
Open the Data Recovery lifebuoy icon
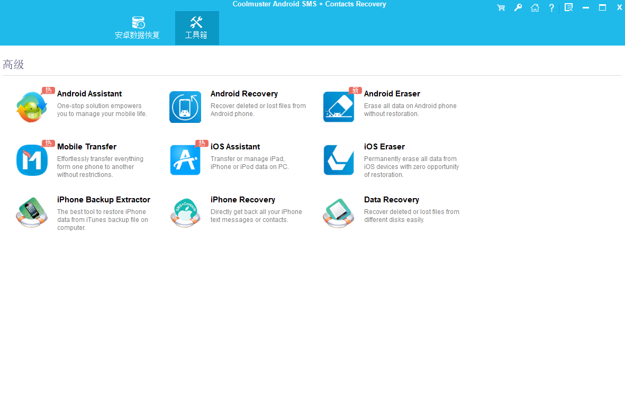(x=338, y=212)
